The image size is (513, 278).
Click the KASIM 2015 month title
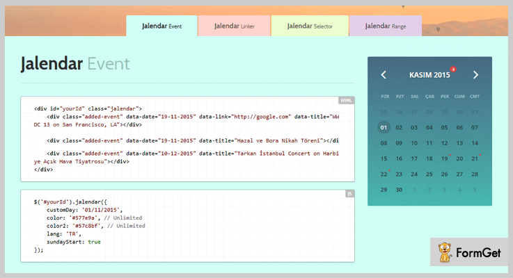point(429,75)
